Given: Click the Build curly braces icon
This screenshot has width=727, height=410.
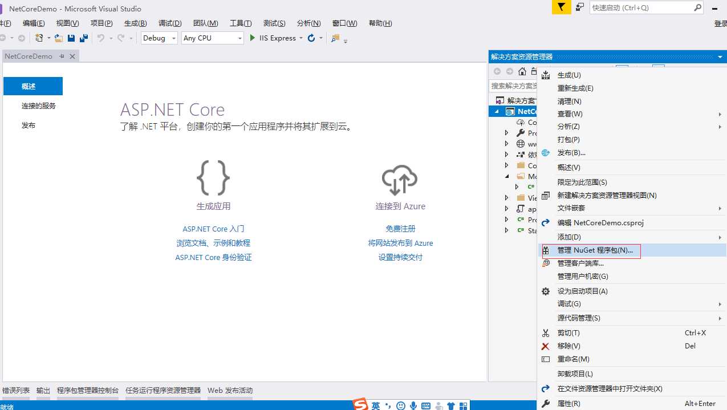Looking at the screenshot, I should [213, 178].
